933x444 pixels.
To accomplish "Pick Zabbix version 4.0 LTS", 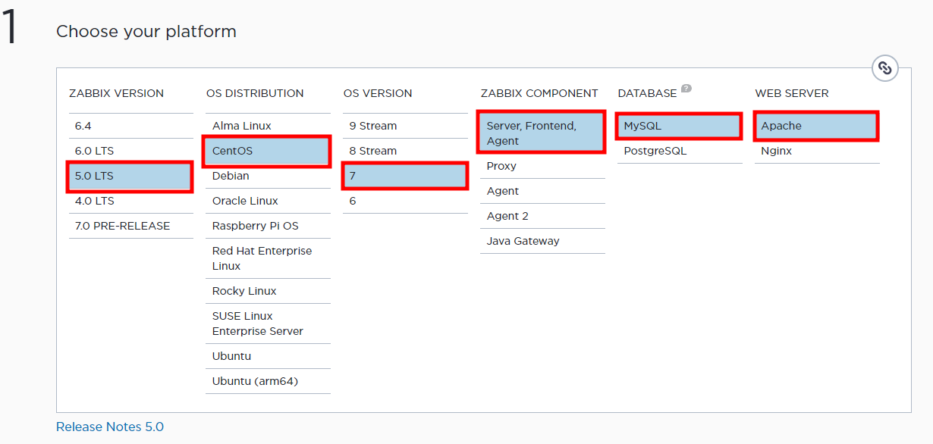I will (x=130, y=201).
